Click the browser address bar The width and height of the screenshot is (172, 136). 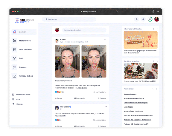click(90, 12)
